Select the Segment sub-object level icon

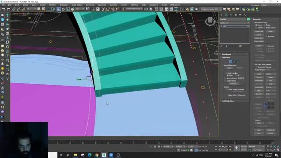[x=234, y=61]
